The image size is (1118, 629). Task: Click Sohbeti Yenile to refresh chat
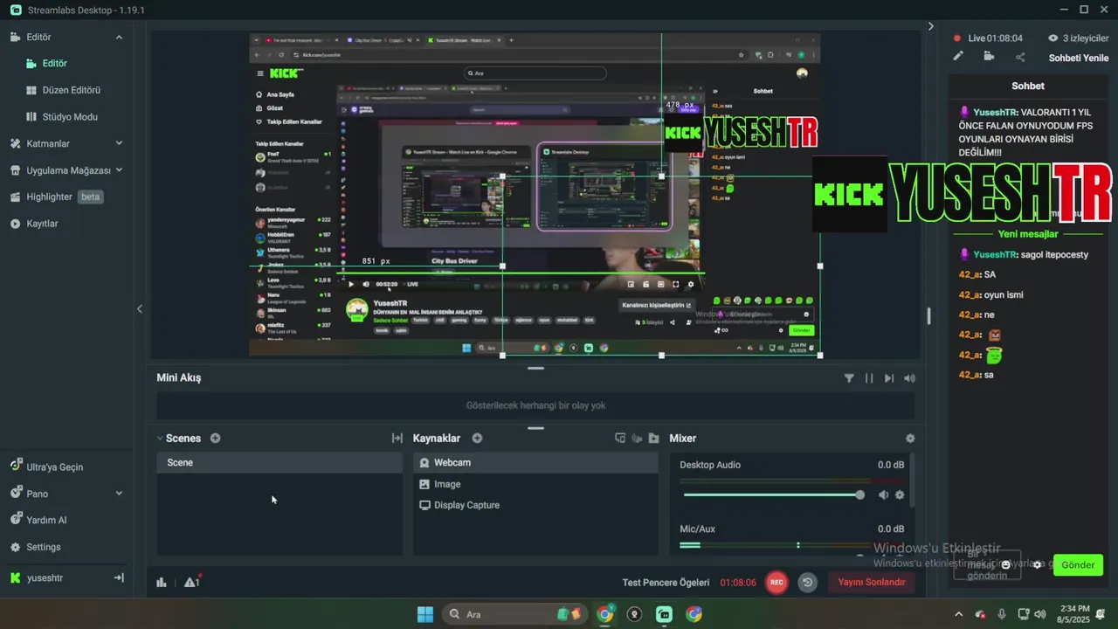click(1078, 58)
